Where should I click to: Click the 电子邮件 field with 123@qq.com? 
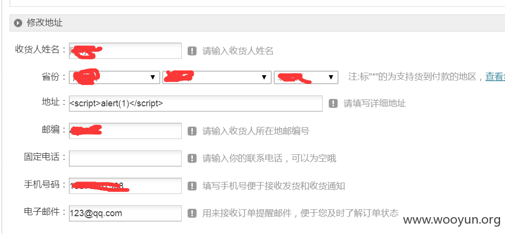pyautogui.click(x=125, y=213)
